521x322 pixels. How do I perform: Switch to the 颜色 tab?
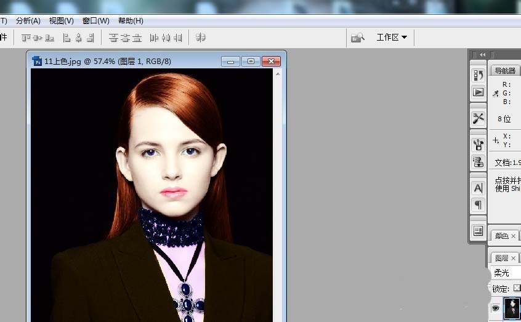pos(502,236)
